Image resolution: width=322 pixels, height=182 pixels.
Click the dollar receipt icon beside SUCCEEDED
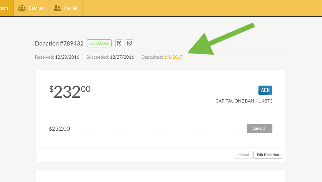119,43
